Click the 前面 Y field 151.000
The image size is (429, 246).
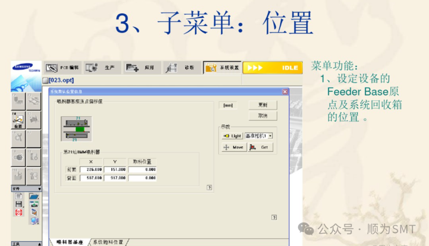click(x=115, y=170)
